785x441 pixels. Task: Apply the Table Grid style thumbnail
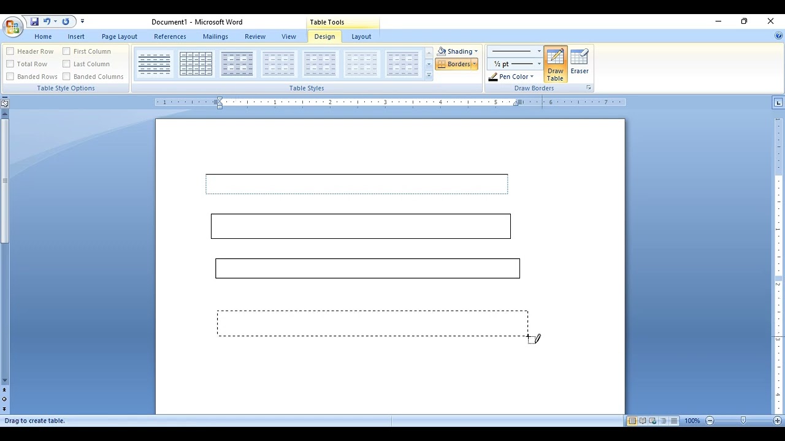tap(196, 64)
